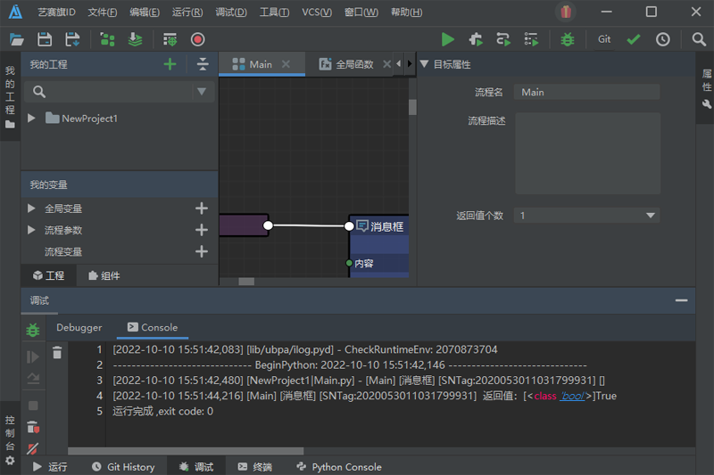Screen dimensions: 714x475
Task: Expand the NewProject1 tree node
Action: tap(31, 119)
